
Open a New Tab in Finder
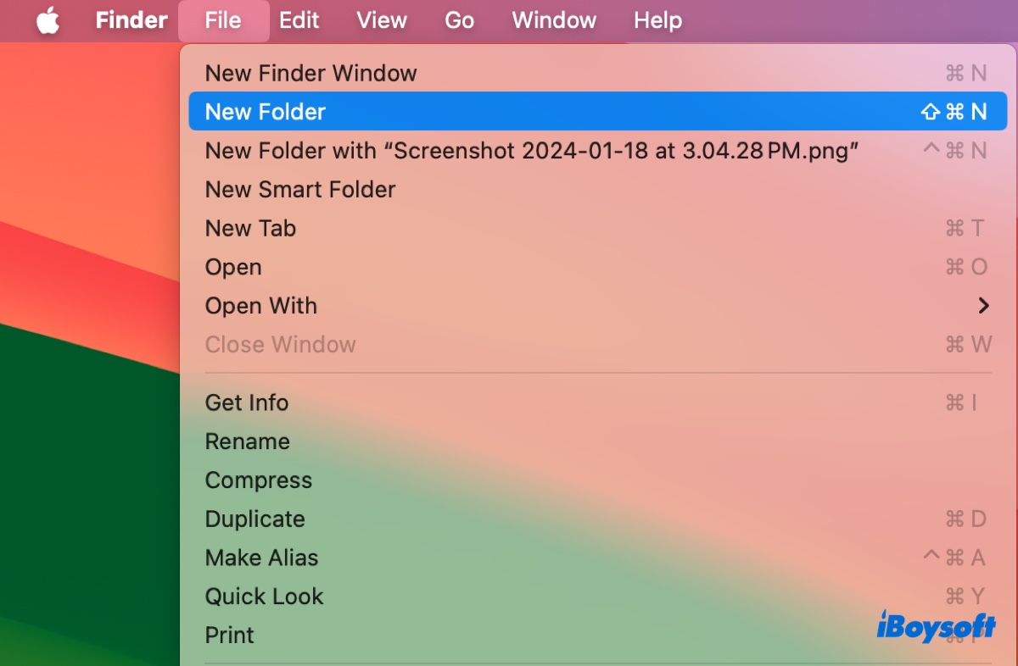click(250, 228)
